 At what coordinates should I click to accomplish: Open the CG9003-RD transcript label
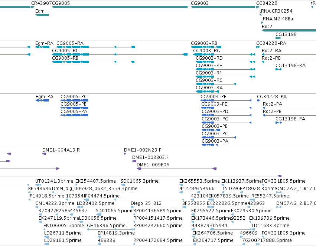(x=209, y=58)
